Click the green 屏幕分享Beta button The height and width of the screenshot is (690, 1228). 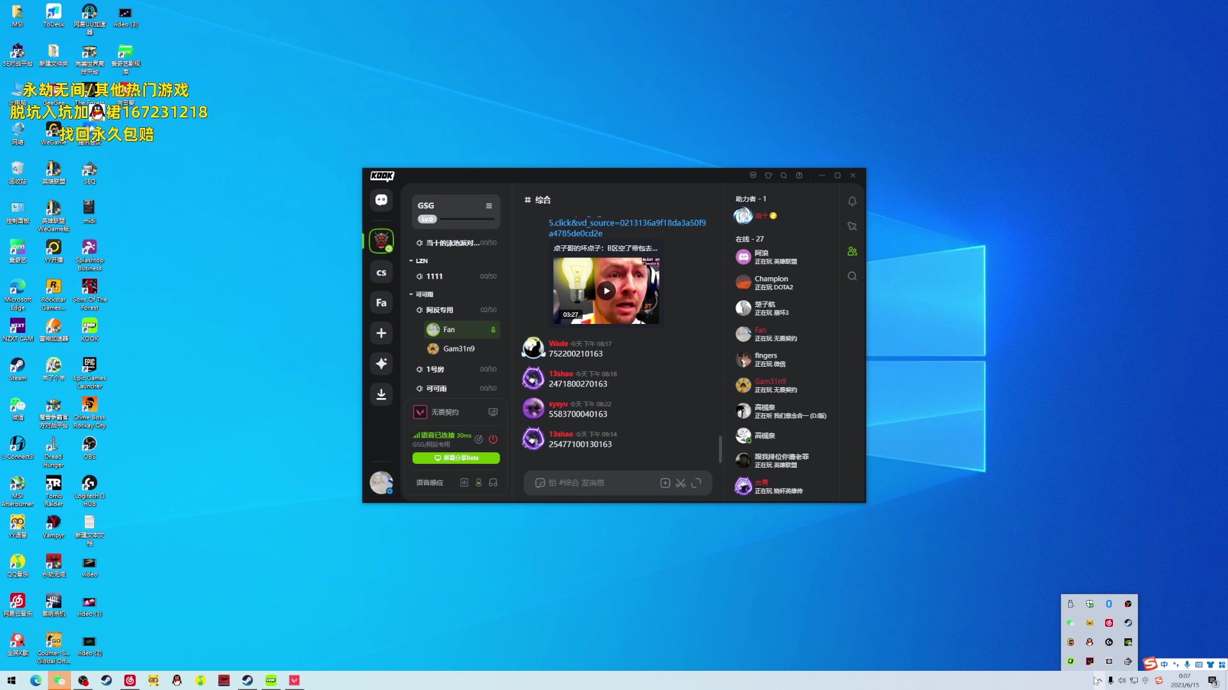point(456,458)
